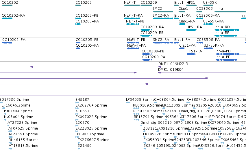Click protein CG10209-PB

point(153,51)
